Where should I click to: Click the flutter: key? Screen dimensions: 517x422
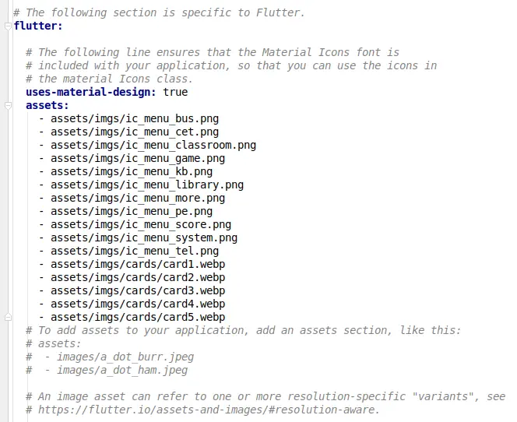point(38,26)
